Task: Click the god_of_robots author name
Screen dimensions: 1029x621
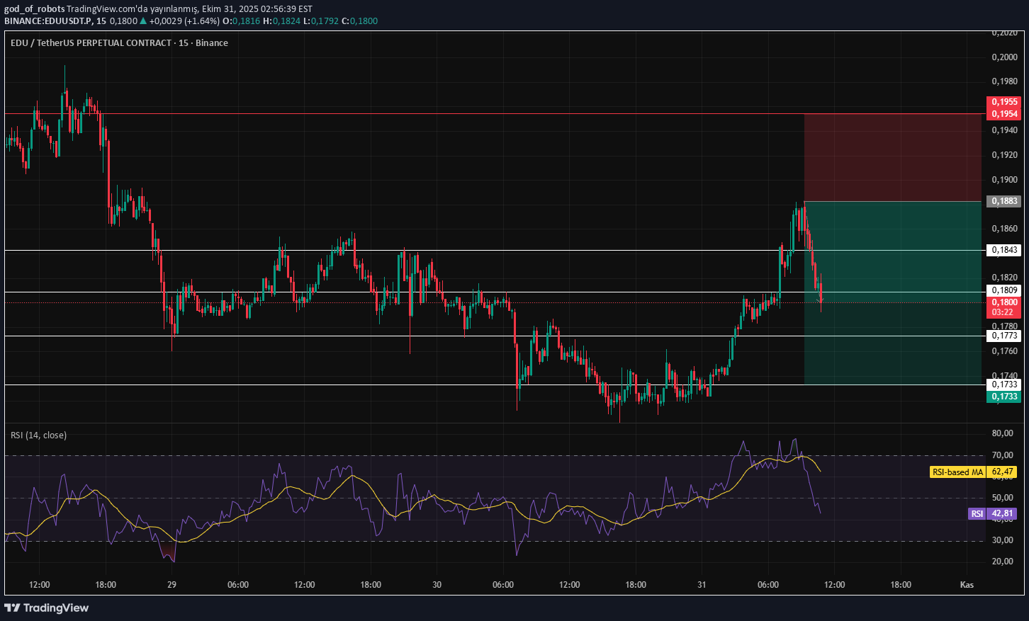Action: tap(34, 9)
